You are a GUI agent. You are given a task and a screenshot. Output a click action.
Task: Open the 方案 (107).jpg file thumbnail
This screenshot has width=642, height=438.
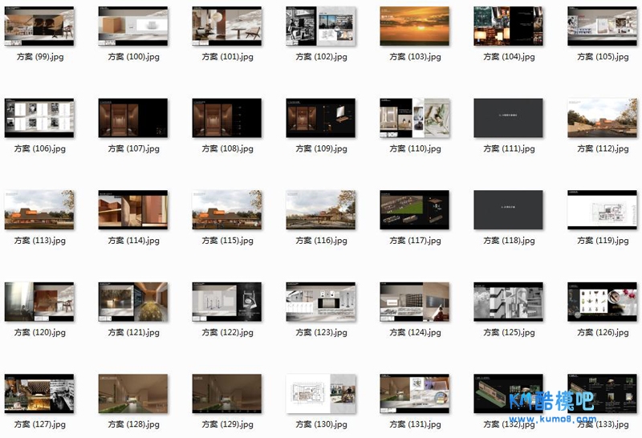(133, 118)
